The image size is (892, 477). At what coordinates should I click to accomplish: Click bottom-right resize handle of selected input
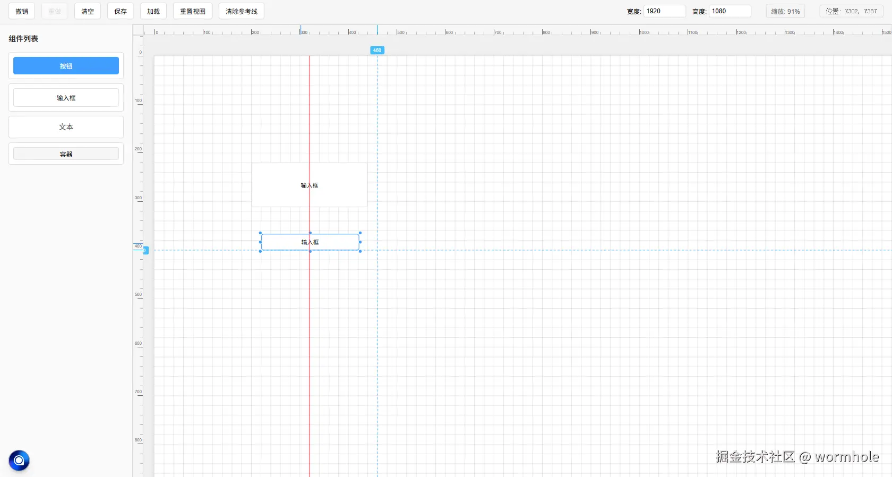(x=360, y=251)
